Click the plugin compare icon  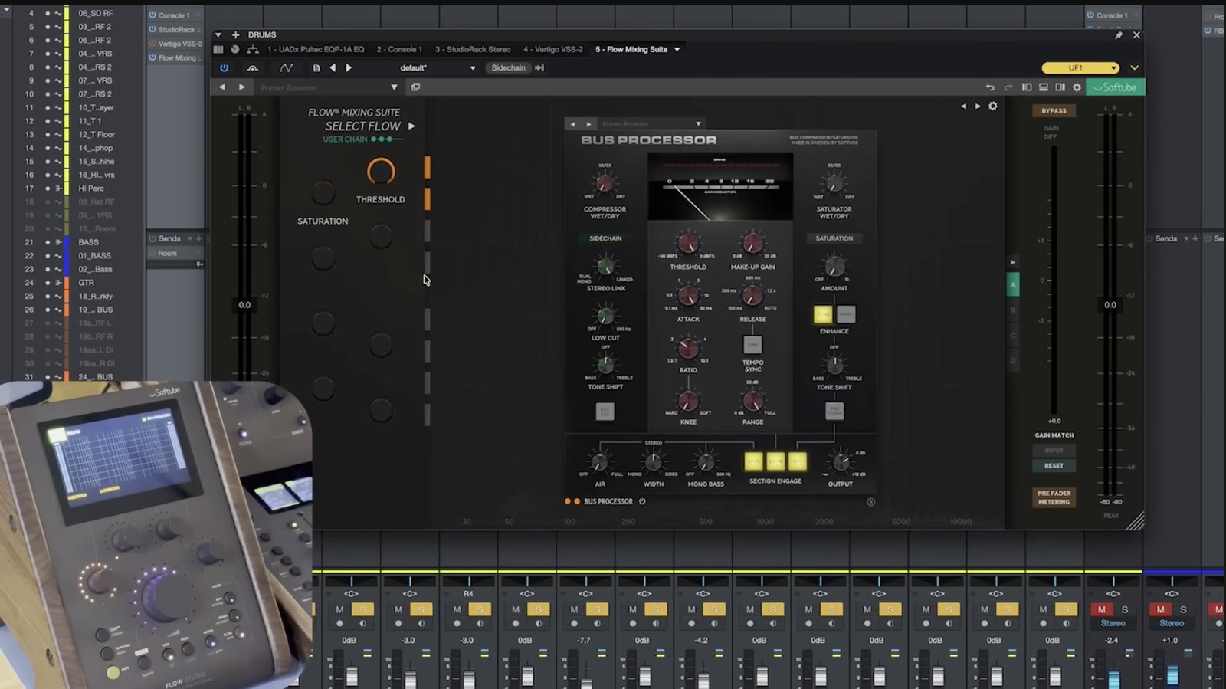tap(252, 68)
